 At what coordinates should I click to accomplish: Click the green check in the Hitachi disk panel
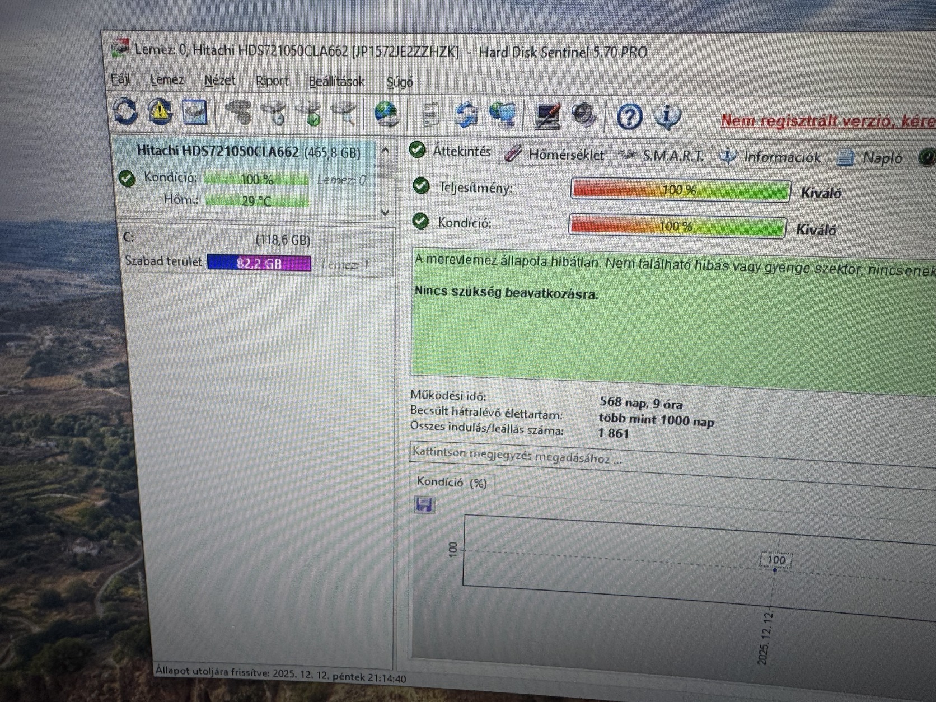pos(127,179)
